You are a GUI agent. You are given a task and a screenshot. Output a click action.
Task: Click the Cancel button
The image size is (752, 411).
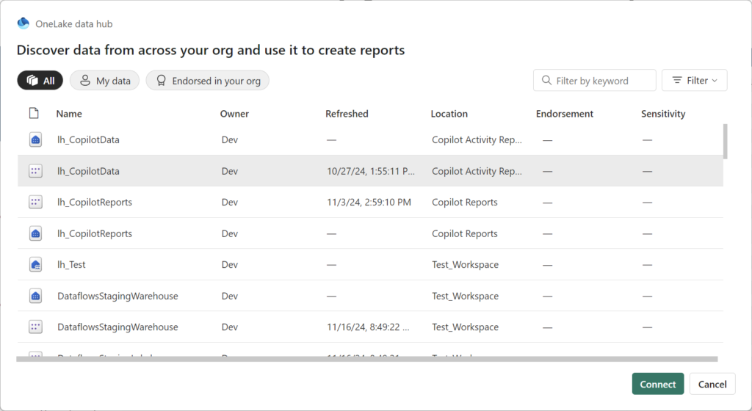[x=712, y=384]
